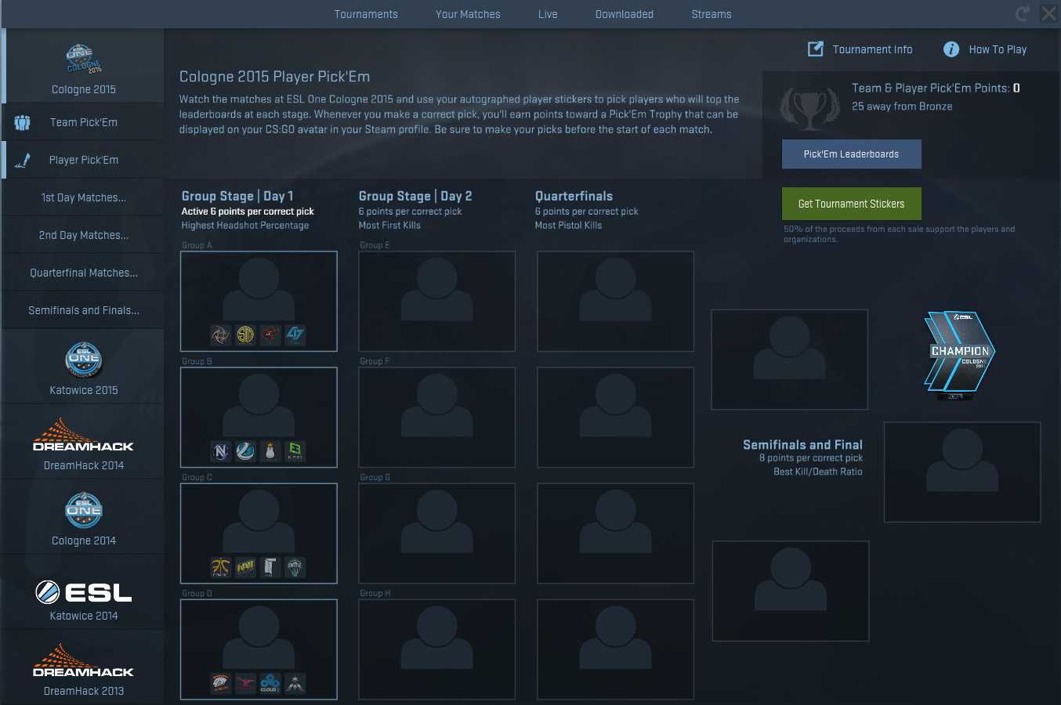Click Get Tournament Stickers button

pos(851,204)
